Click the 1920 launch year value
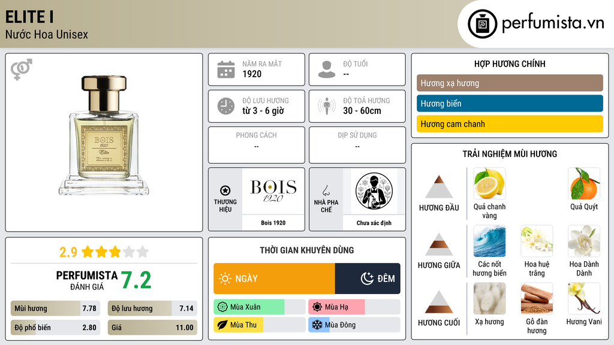The height and width of the screenshot is (345, 614). (x=252, y=74)
